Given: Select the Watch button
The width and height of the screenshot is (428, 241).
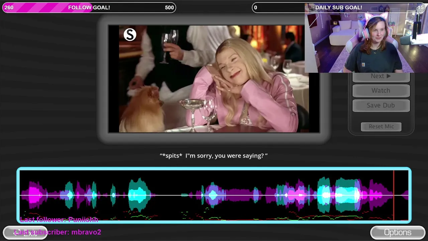Looking at the screenshot, I should click(381, 90).
